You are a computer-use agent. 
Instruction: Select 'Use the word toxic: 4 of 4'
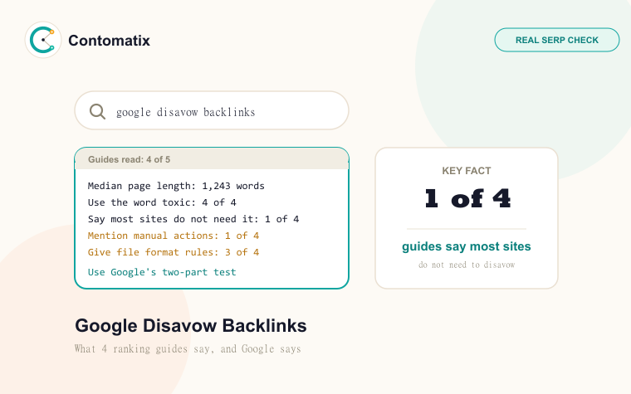[x=162, y=202]
